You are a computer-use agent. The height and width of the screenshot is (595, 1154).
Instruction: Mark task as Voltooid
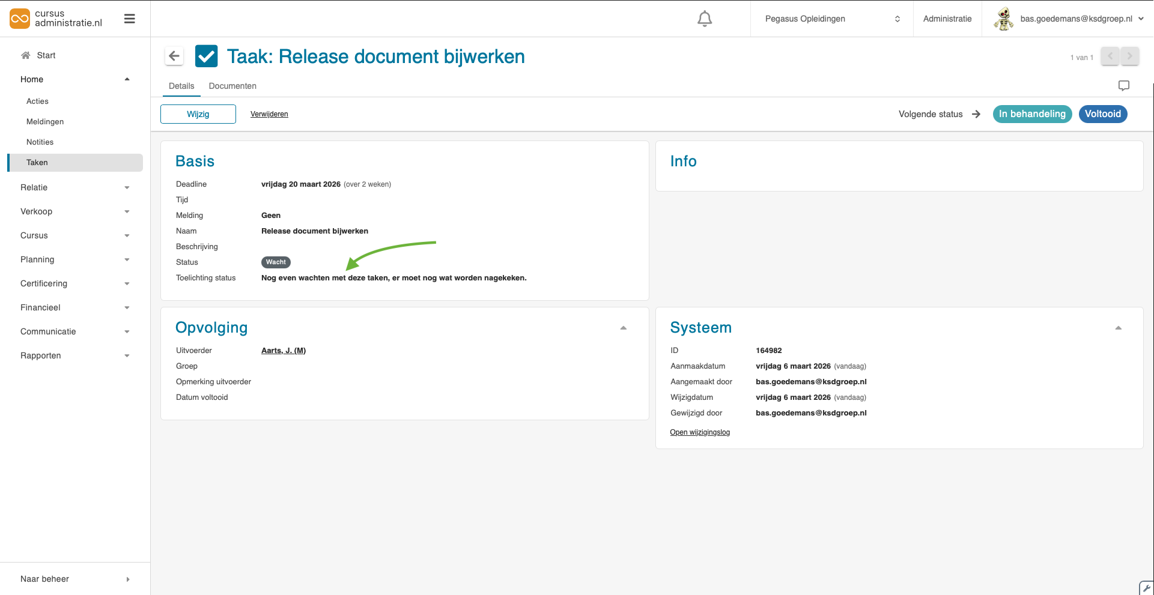point(1102,114)
